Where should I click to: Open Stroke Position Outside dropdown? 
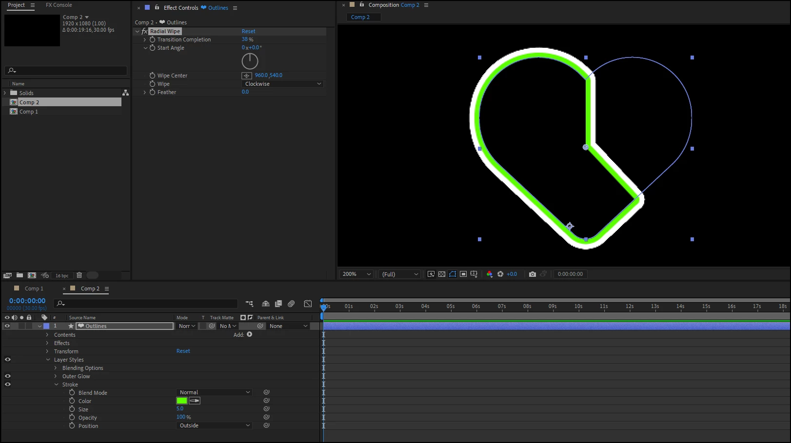point(214,425)
